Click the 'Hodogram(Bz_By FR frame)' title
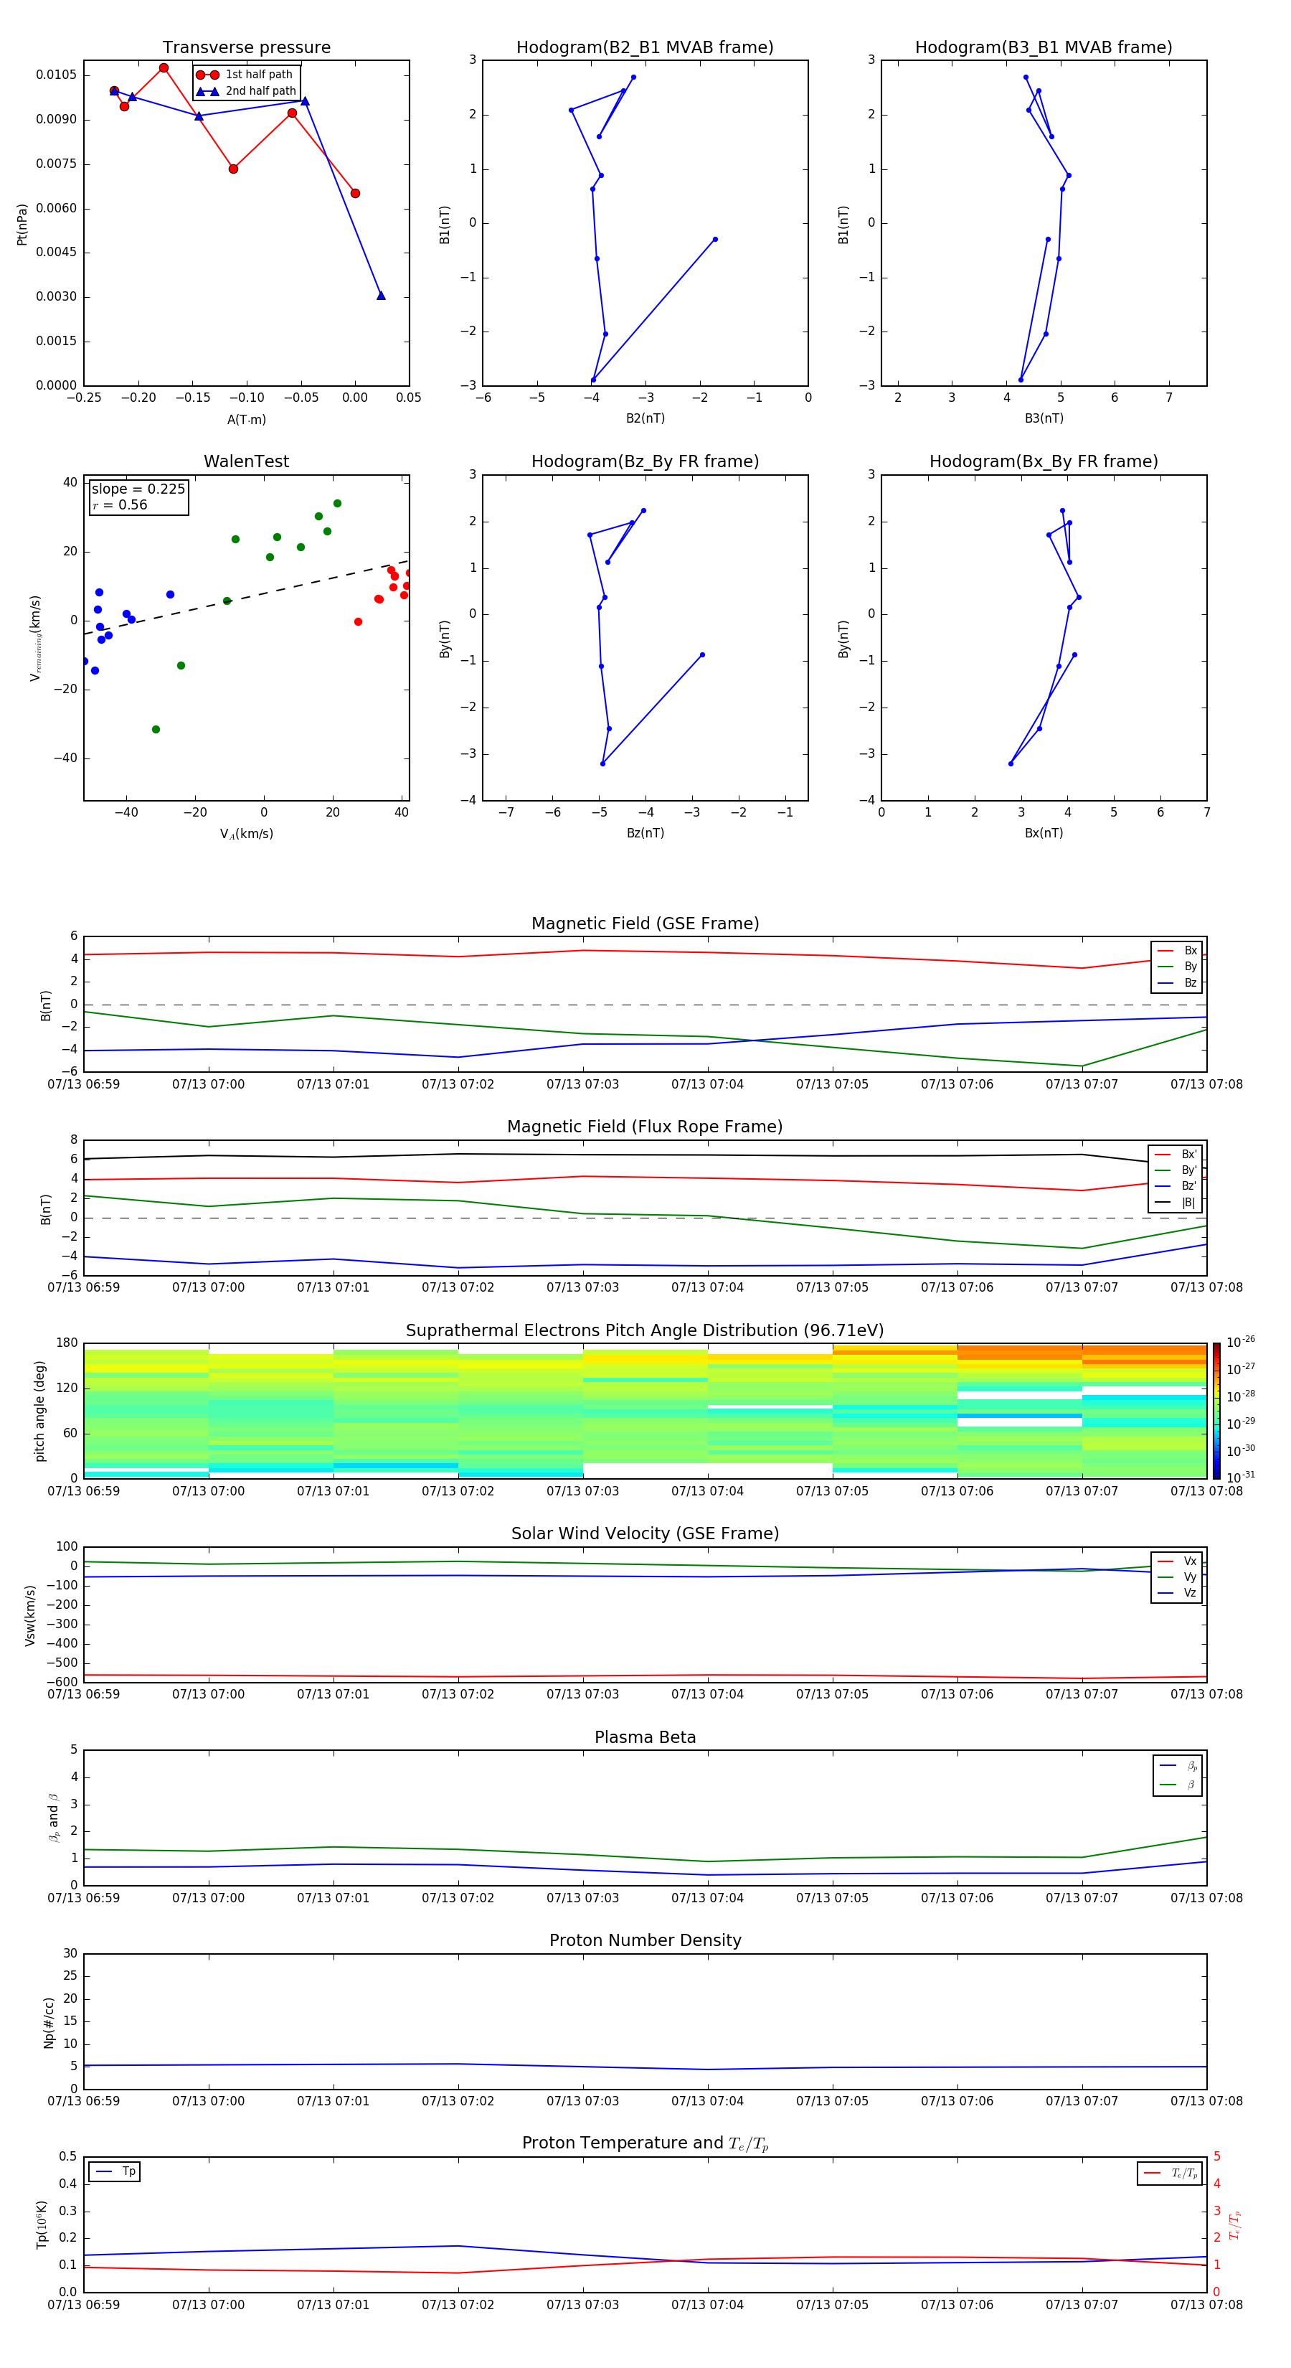This screenshot has height=2368, width=1291. click(645, 461)
